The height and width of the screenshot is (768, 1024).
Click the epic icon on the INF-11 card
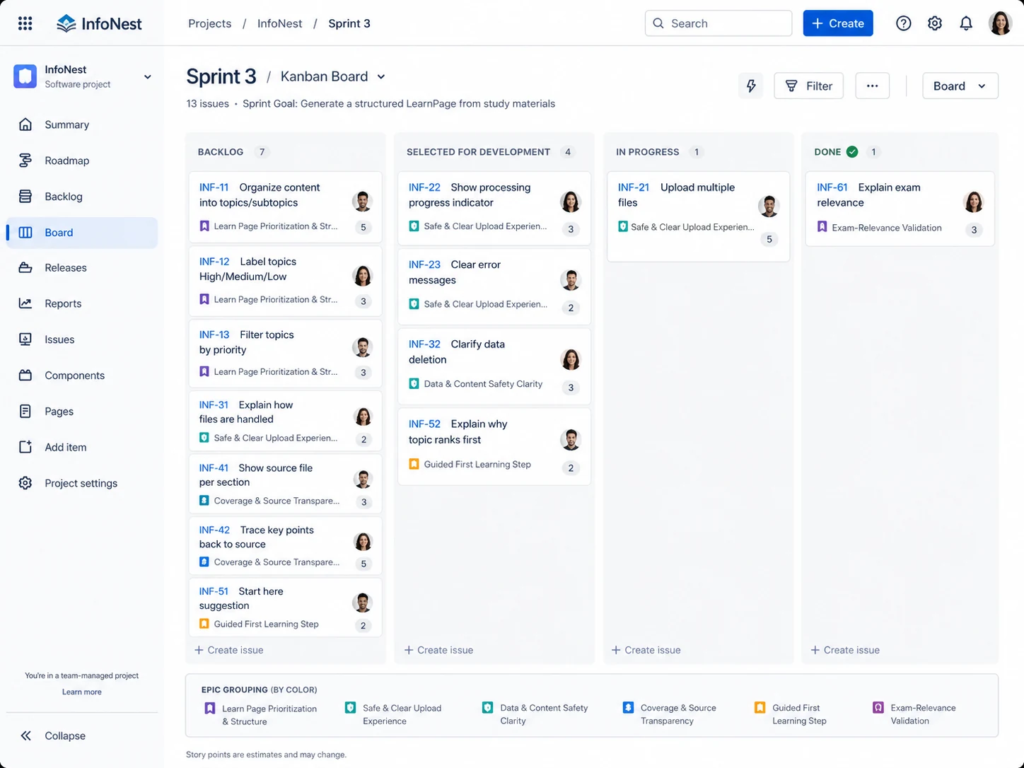coord(204,226)
